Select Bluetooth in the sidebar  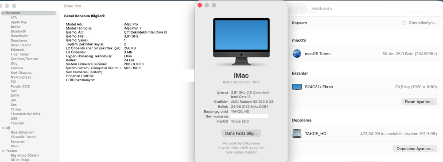point(18,31)
